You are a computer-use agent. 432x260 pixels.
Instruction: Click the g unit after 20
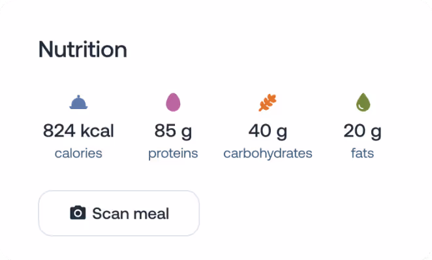376,133
